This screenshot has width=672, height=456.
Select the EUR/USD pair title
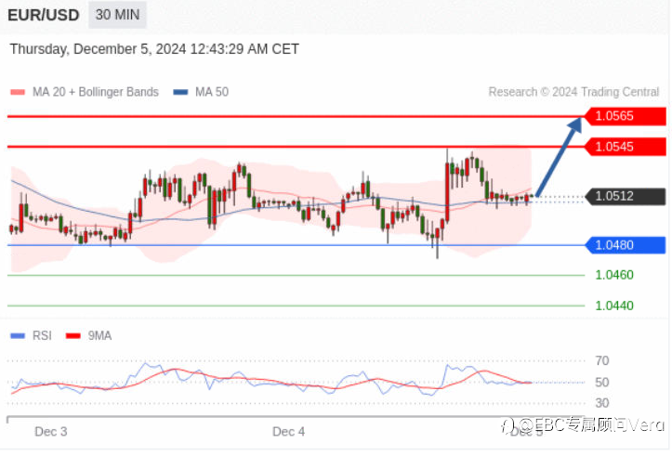pos(44,15)
